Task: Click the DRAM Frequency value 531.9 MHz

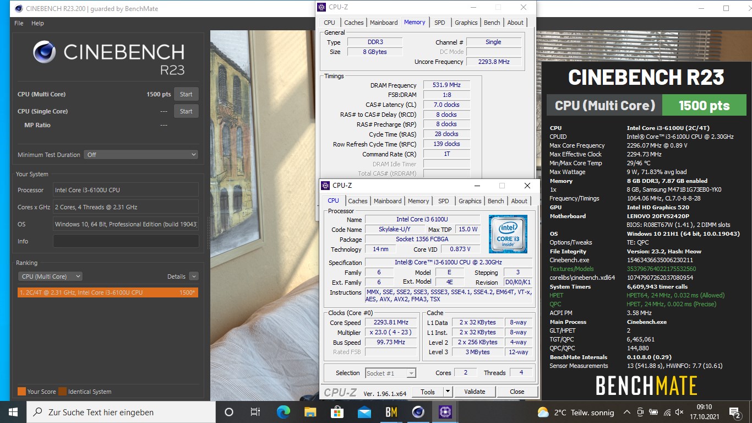Action: click(x=446, y=85)
